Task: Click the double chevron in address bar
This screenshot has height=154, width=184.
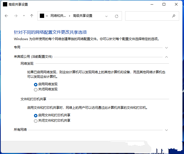Action: (47, 16)
